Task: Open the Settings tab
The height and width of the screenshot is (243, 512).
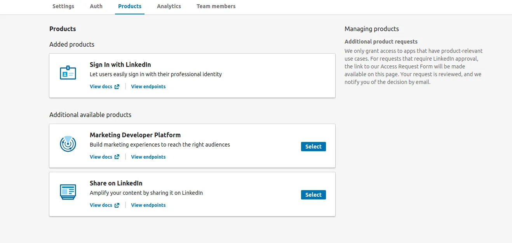Action: coord(63,6)
